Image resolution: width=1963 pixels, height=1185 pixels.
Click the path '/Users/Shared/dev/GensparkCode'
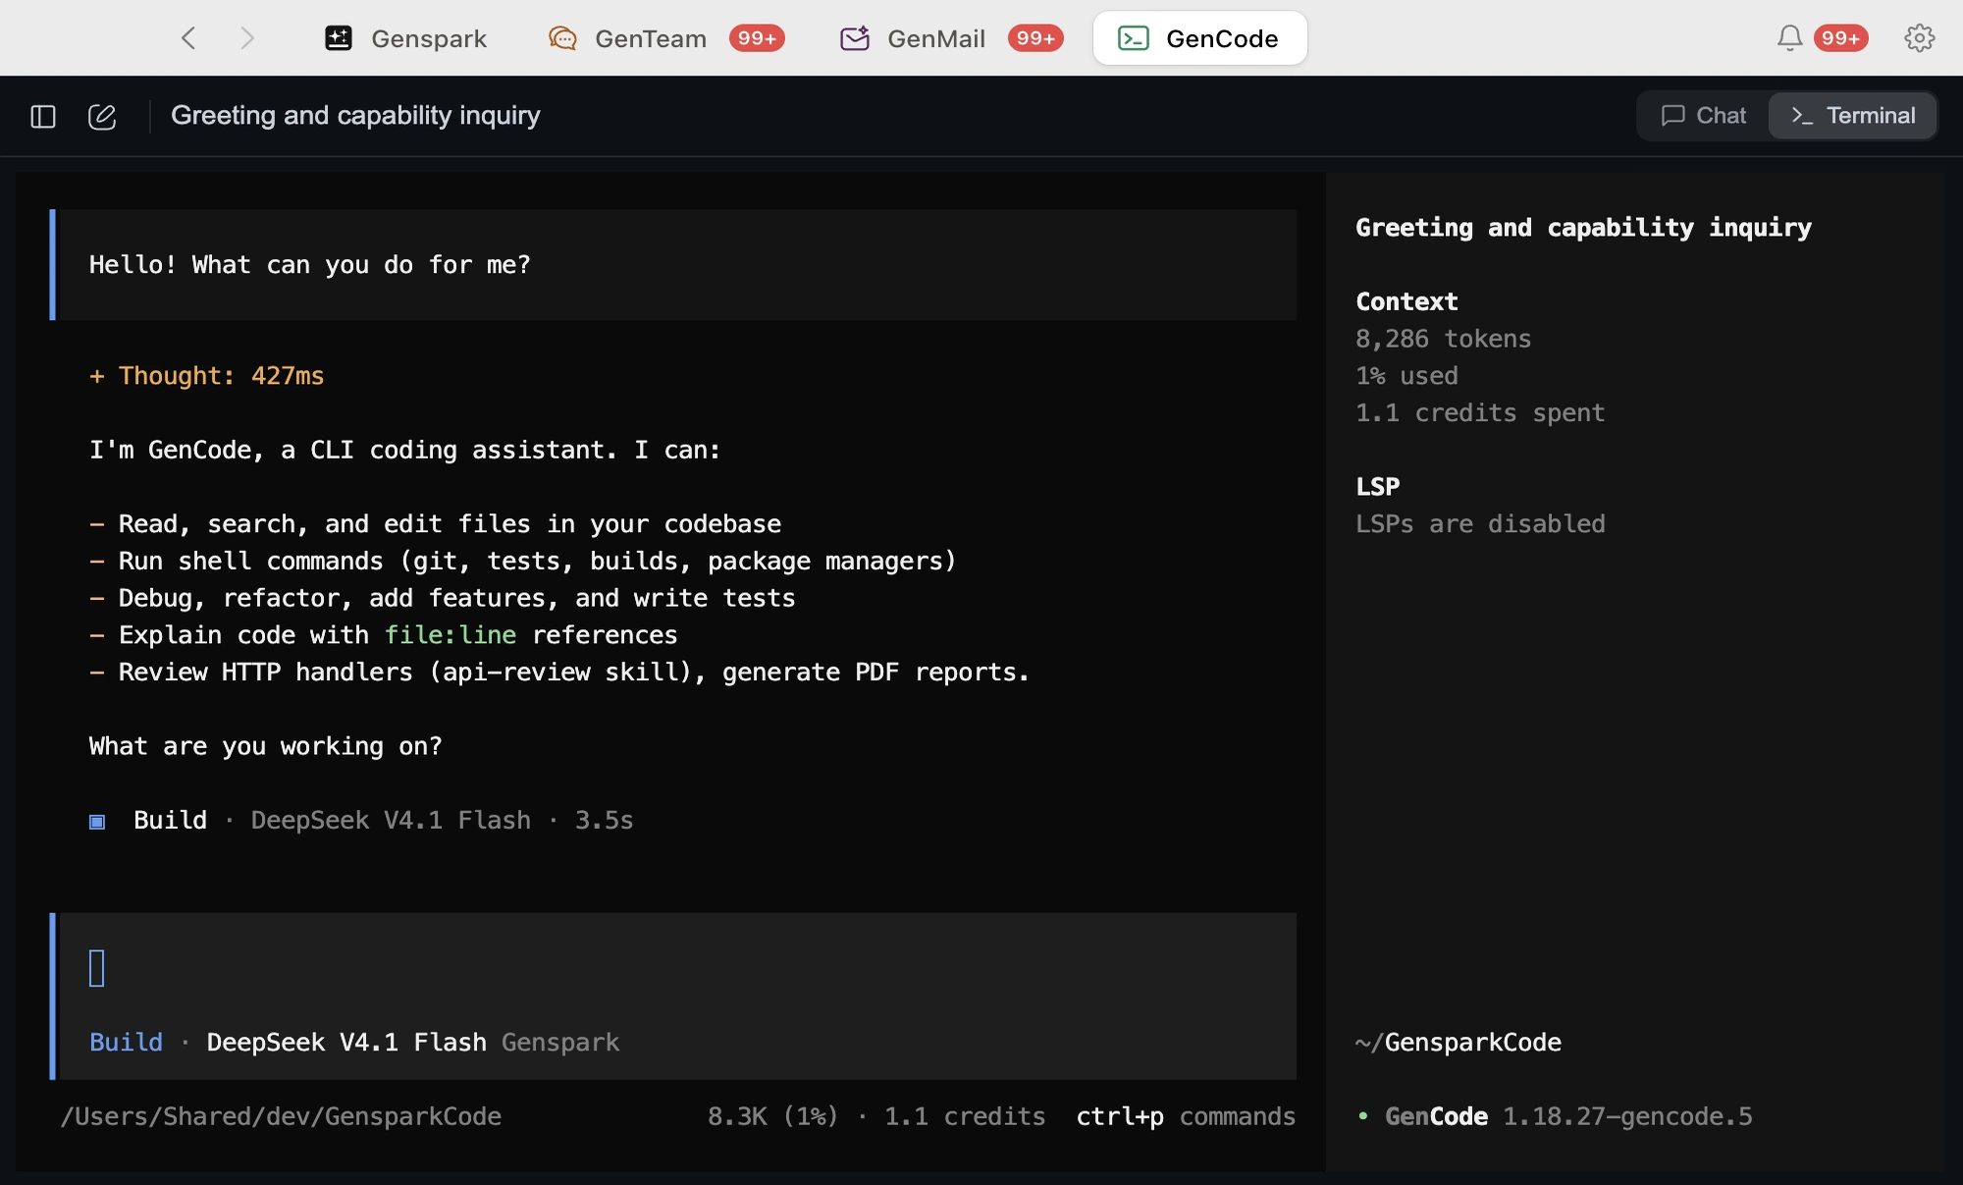(281, 1117)
